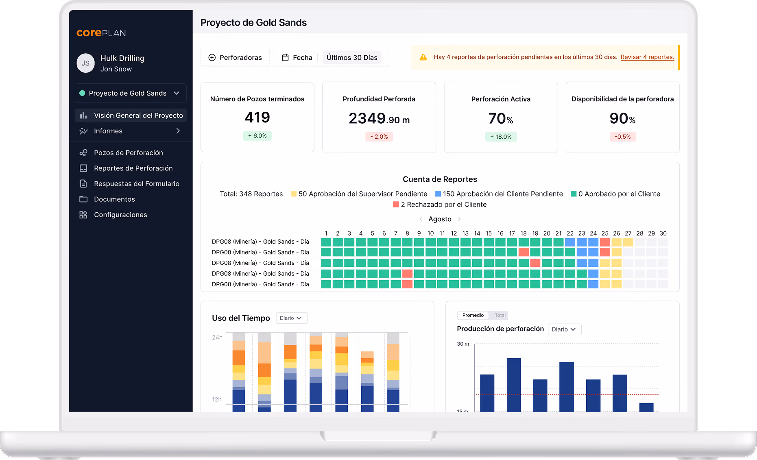Click the Informes sparkle icon
This screenshot has height=460, width=757.
click(83, 131)
